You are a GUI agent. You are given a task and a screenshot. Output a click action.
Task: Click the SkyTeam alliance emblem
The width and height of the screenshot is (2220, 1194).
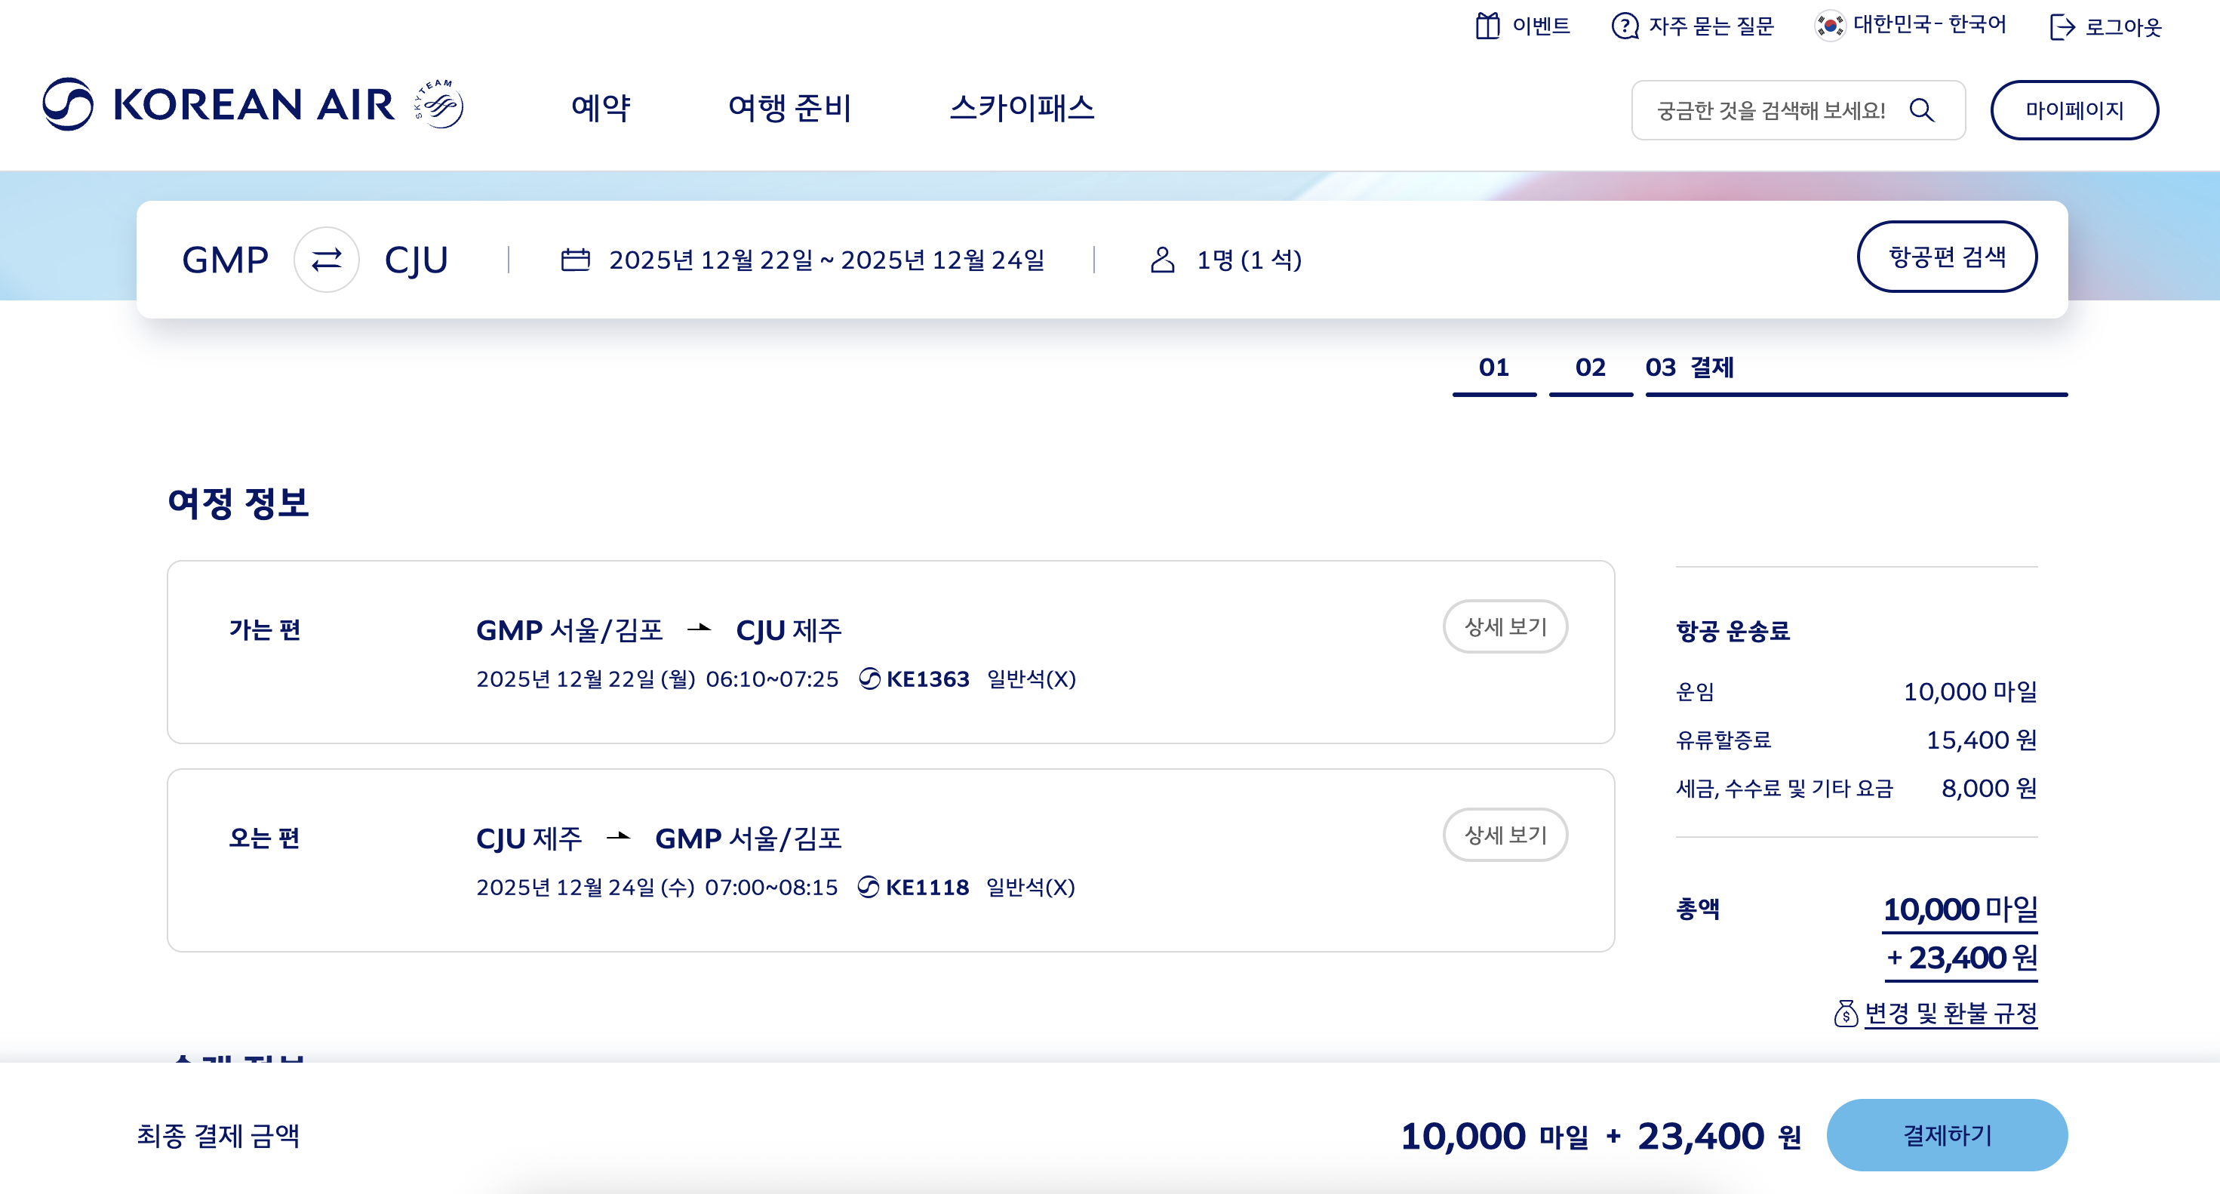coord(441,104)
